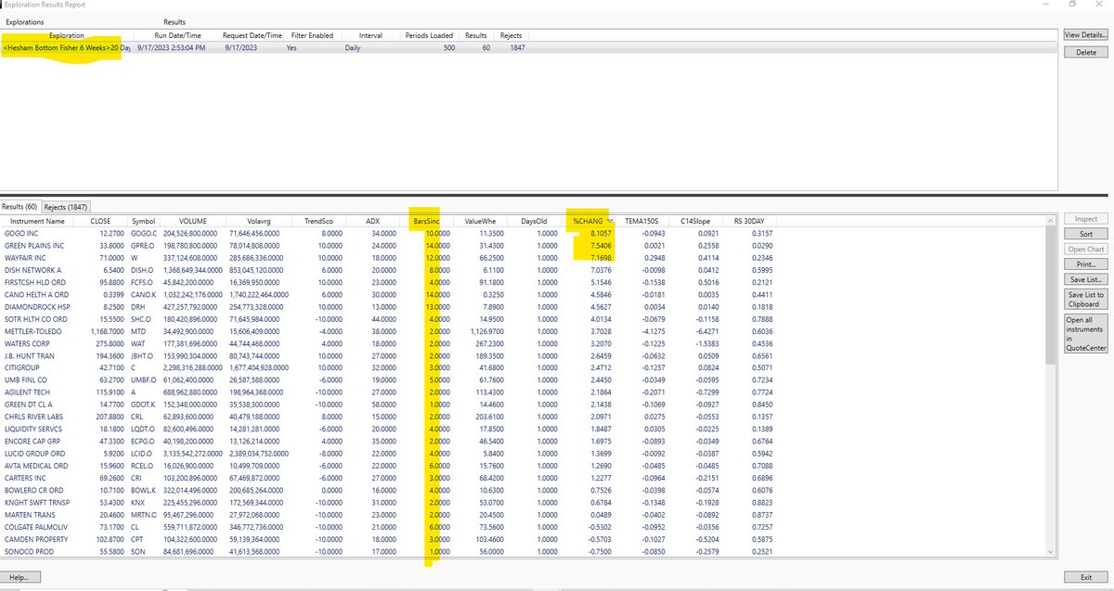
Task: Click the RS 30DAY column header
Action: click(749, 221)
